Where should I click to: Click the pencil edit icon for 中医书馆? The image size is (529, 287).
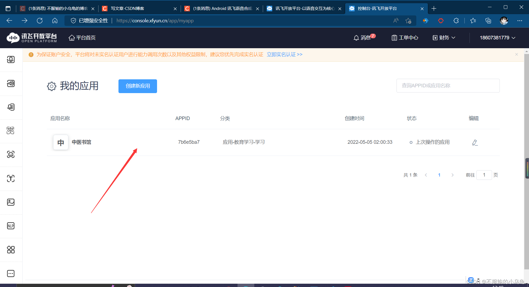click(x=475, y=142)
